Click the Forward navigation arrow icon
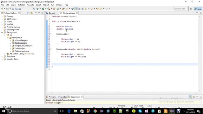 coord(107,9)
